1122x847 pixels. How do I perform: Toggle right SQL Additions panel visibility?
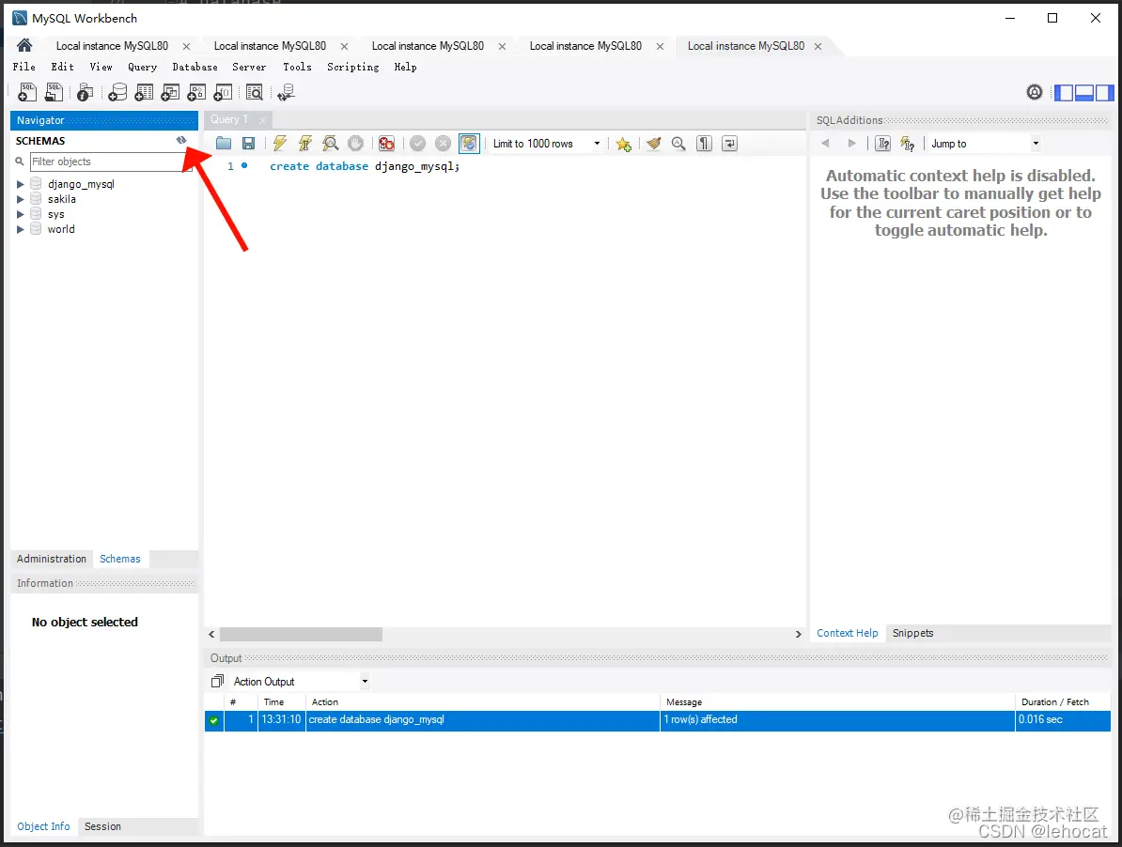(x=1105, y=92)
